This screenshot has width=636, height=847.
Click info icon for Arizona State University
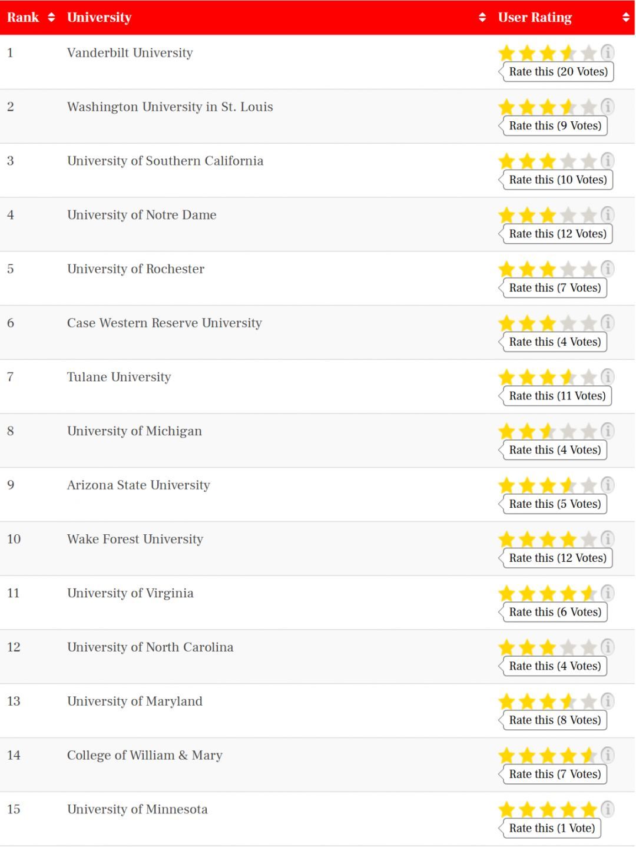[x=607, y=485]
